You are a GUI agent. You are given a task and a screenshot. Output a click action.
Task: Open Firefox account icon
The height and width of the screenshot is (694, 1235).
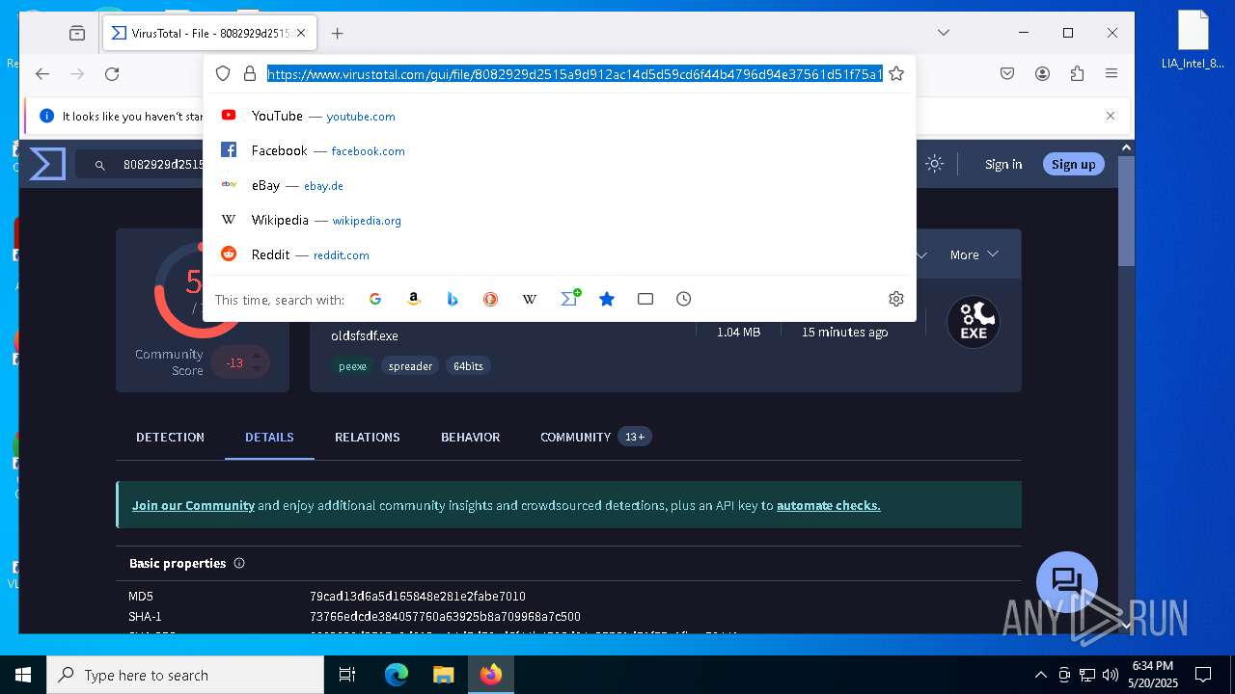tap(1042, 74)
